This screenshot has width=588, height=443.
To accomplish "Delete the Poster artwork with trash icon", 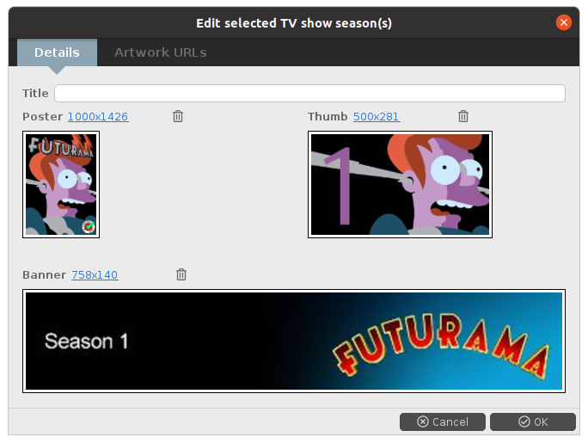I will pyautogui.click(x=178, y=116).
